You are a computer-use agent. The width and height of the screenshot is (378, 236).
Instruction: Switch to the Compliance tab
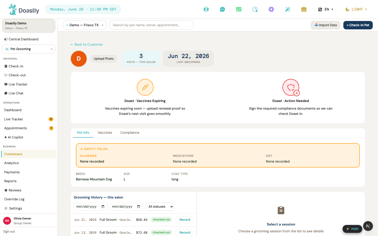130,133
